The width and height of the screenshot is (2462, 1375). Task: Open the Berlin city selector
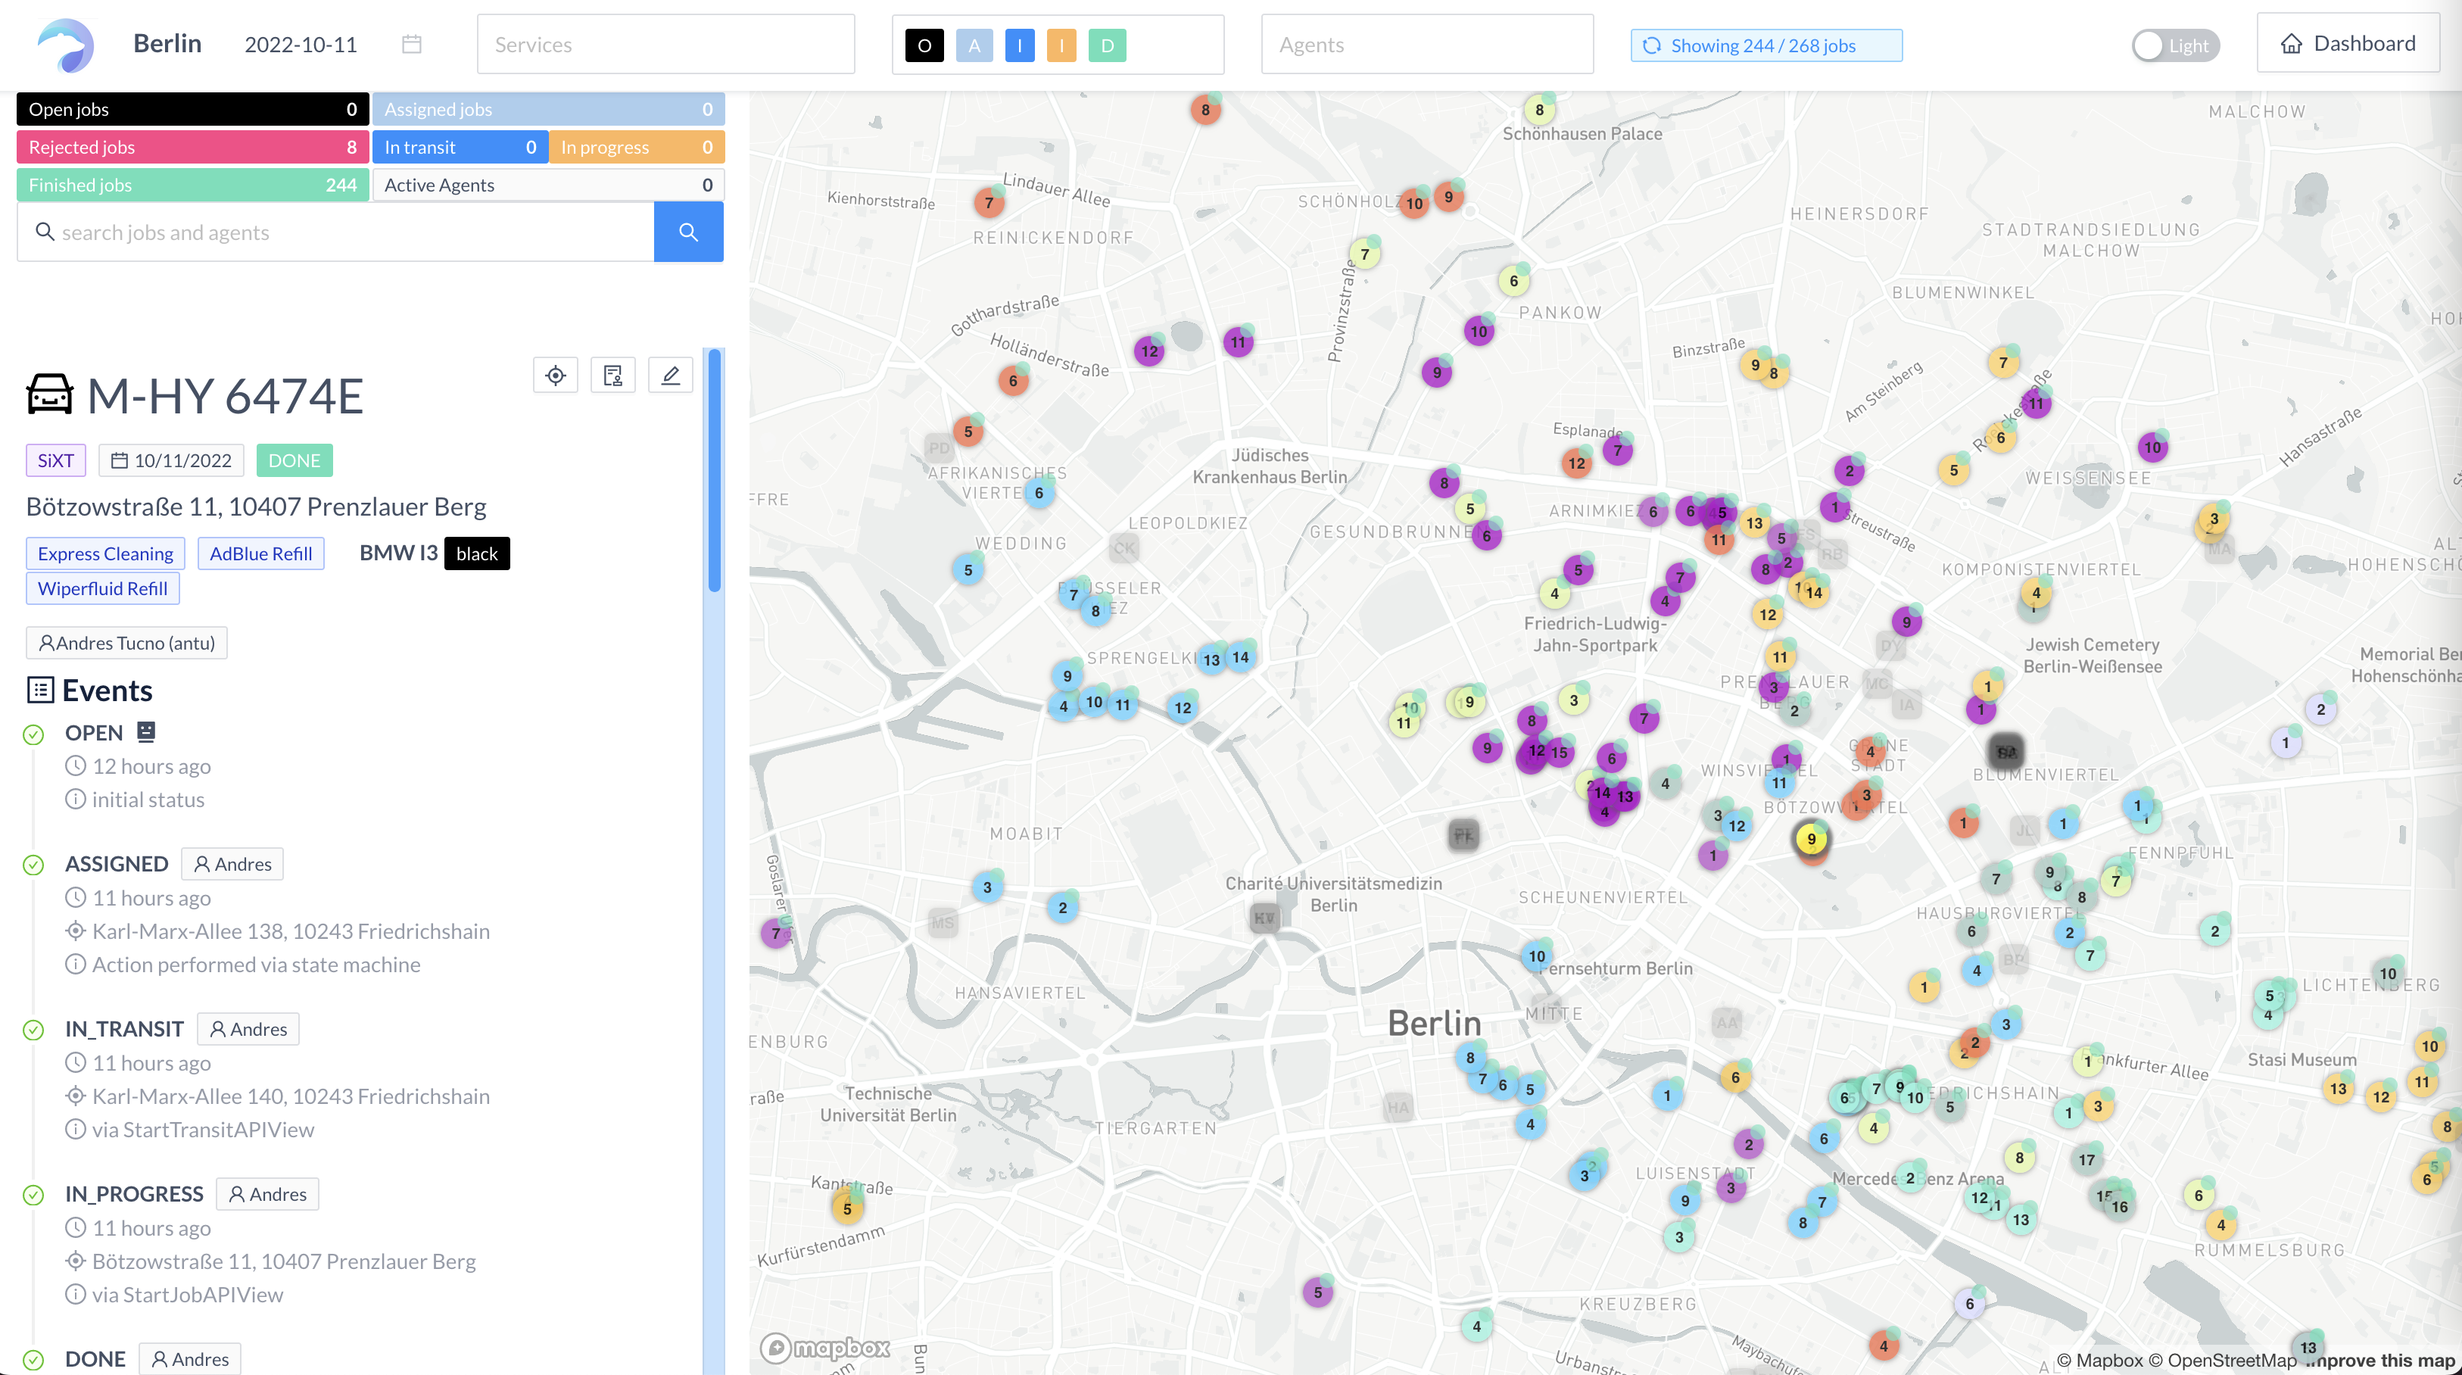pos(167,44)
